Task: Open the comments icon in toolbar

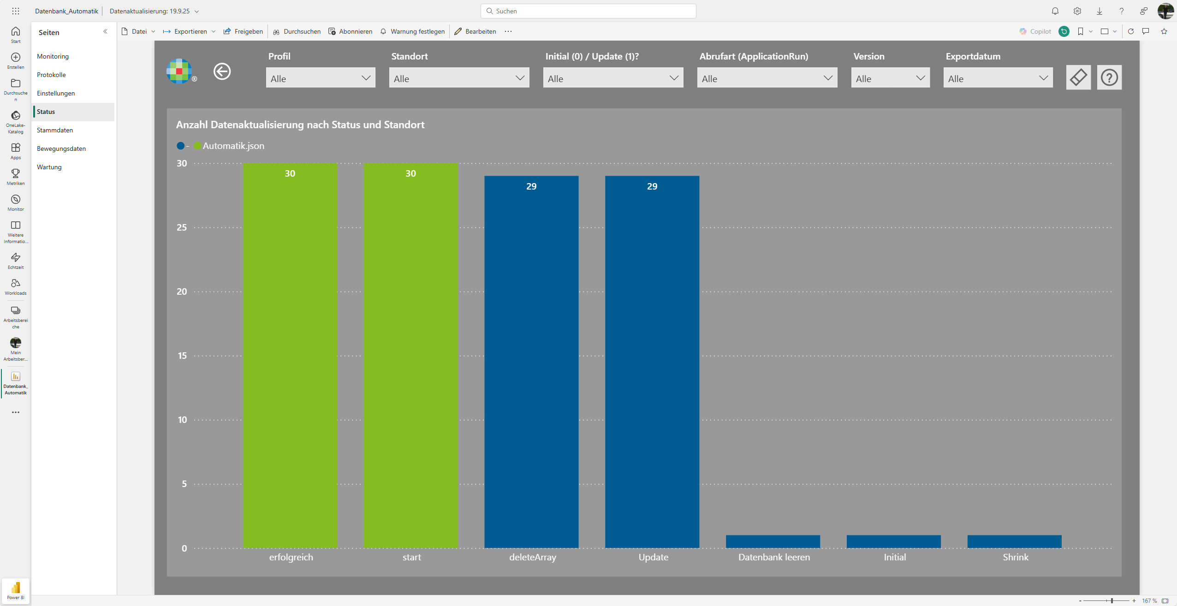Action: [x=1146, y=31]
